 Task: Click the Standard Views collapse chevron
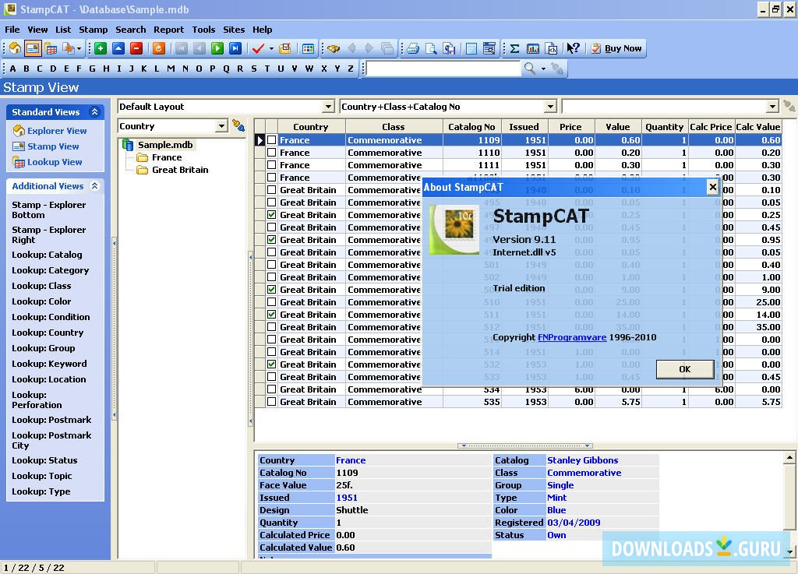click(x=95, y=112)
